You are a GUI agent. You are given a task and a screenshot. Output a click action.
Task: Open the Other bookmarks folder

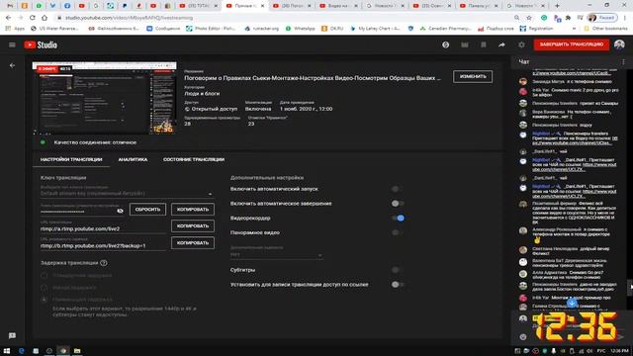(605, 29)
